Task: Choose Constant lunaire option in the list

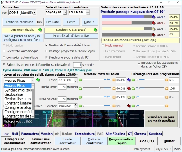Action: tap(18, 103)
